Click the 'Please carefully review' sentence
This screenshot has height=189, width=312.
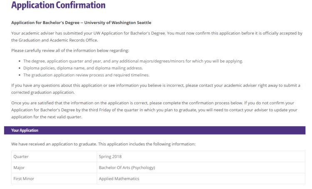point(70,51)
